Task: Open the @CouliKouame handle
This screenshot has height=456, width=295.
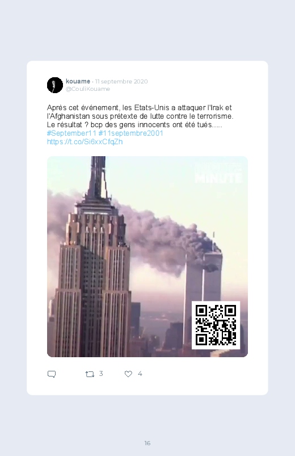Action: click(88, 89)
